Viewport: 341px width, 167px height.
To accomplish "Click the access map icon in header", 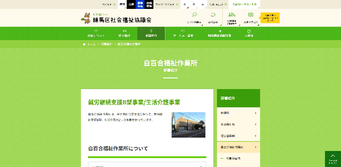I will pos(251,15).
